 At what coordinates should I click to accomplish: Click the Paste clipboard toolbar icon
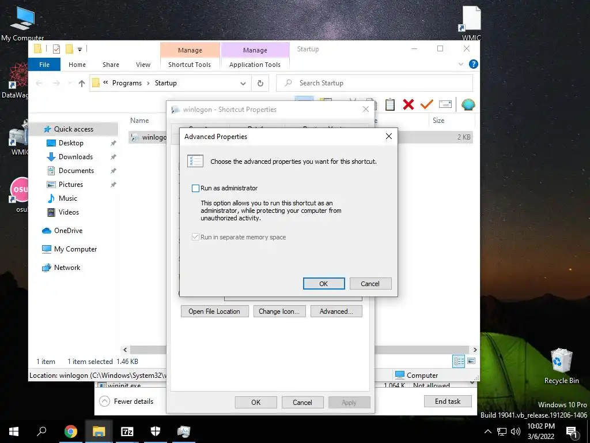click(x=390, y=104)
